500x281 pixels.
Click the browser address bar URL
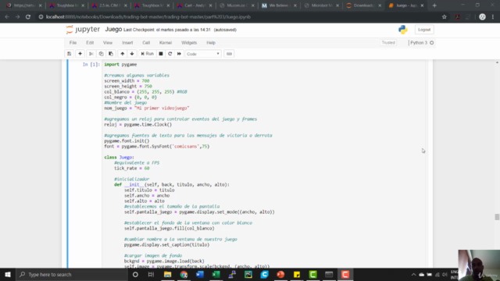pyautogui.click(x=148, y=17)
